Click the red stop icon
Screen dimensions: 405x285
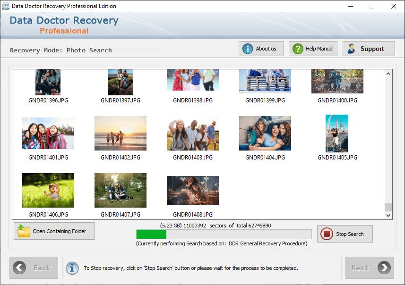tap(327, 234)
